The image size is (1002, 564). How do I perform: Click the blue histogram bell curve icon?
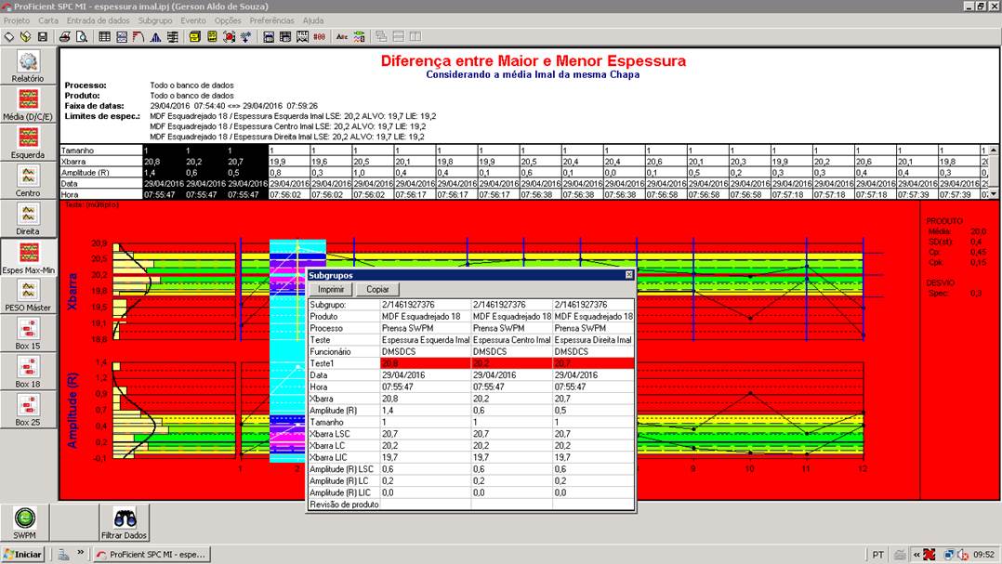coord(155,37)
